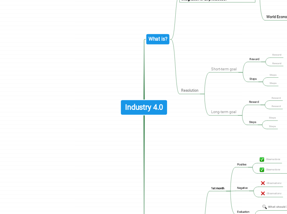Select the Industry 4.0 central node
The width and height of the screenshot is (287, 214).
click(x=144, y=107)
